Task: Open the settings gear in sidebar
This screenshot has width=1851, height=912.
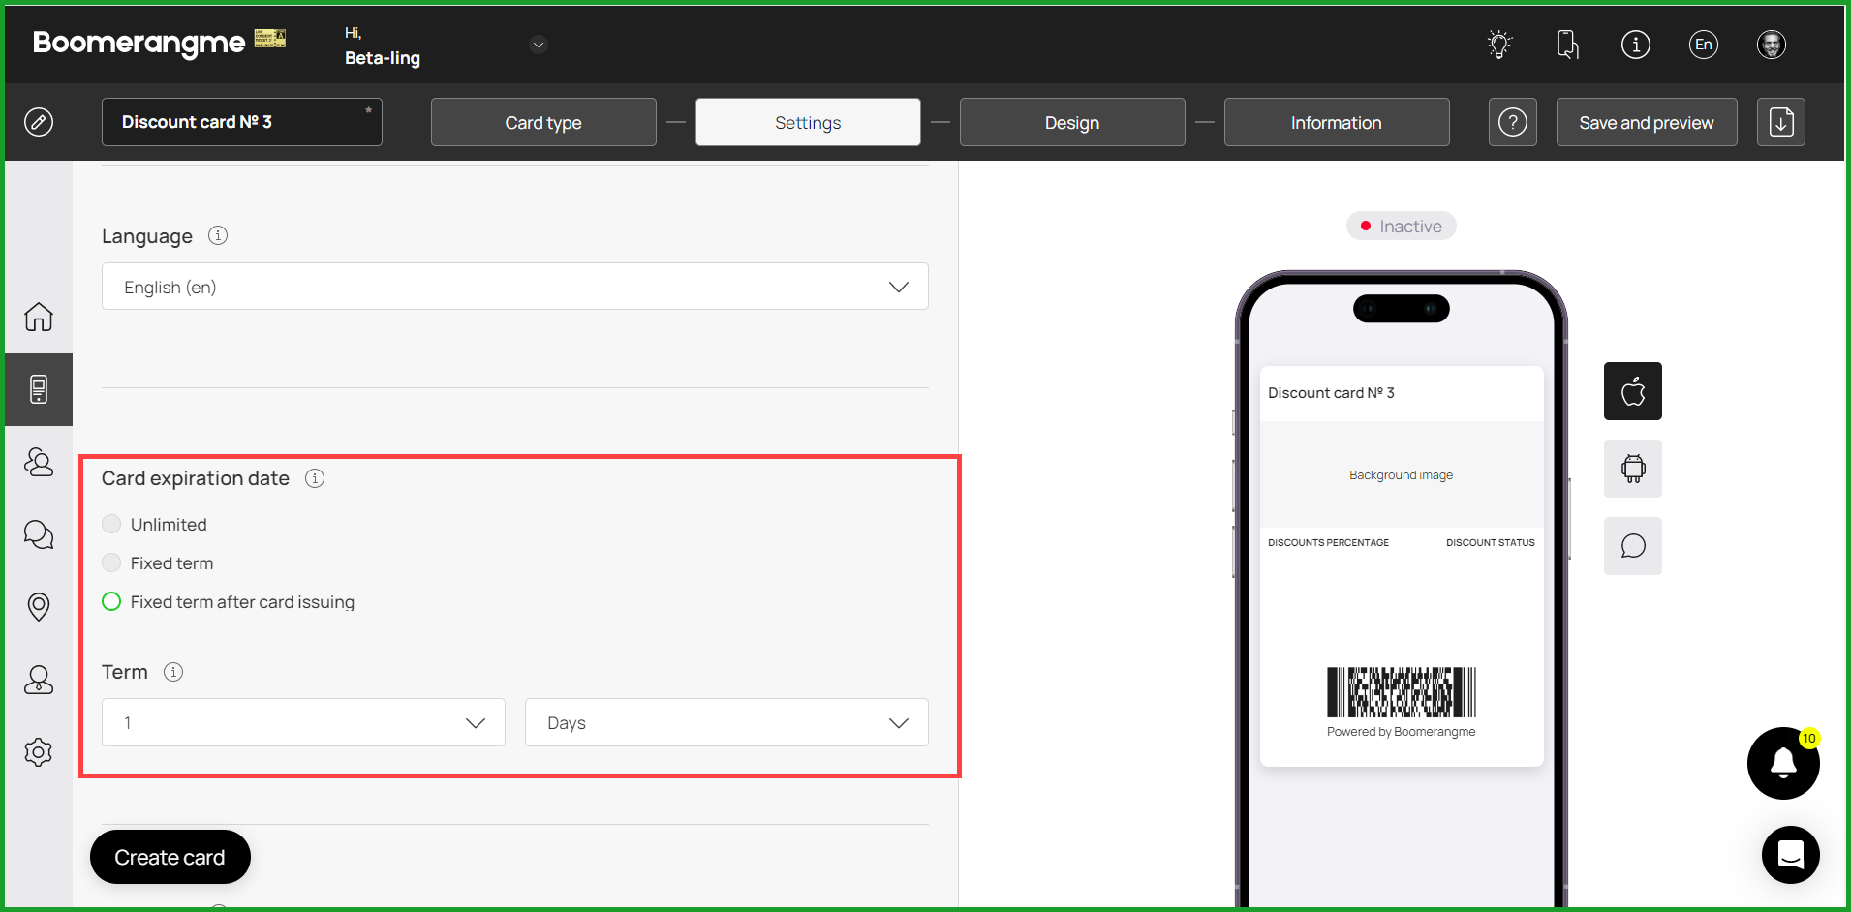Action: (39, 752)
